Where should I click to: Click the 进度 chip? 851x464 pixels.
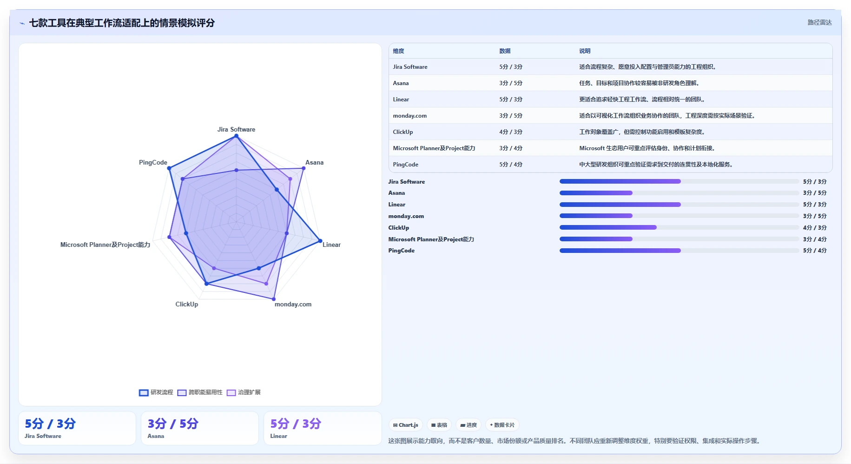pyautogui.click(x=468, y=425)
